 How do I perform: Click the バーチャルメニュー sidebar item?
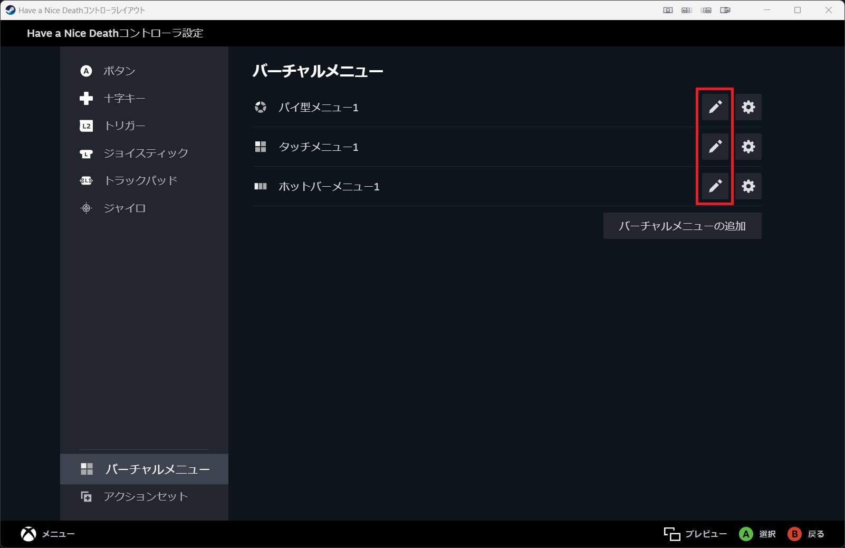(144, 469)
